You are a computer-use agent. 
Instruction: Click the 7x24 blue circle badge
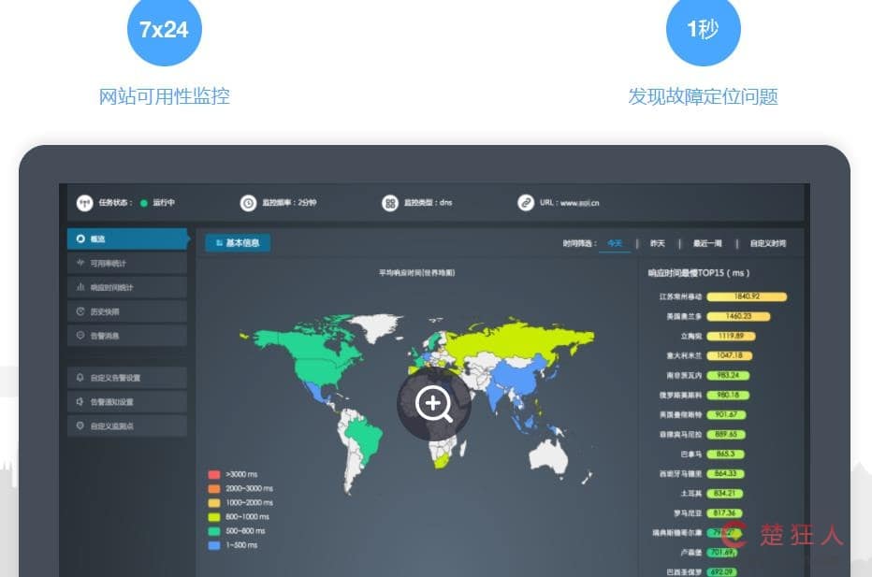pos(164,30)
